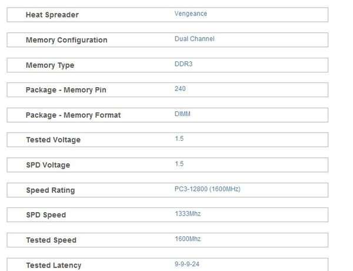Viewport: 353px width, 271px height.
Task: Click the Speed Rating label
Action: [51, 190]
